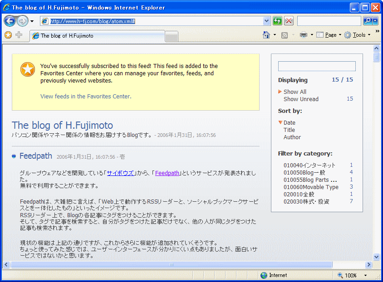Select Show All in the feed sidebar
Image resolution: width=383 pixels, height=282 pixels.
[x=295, y=92]
